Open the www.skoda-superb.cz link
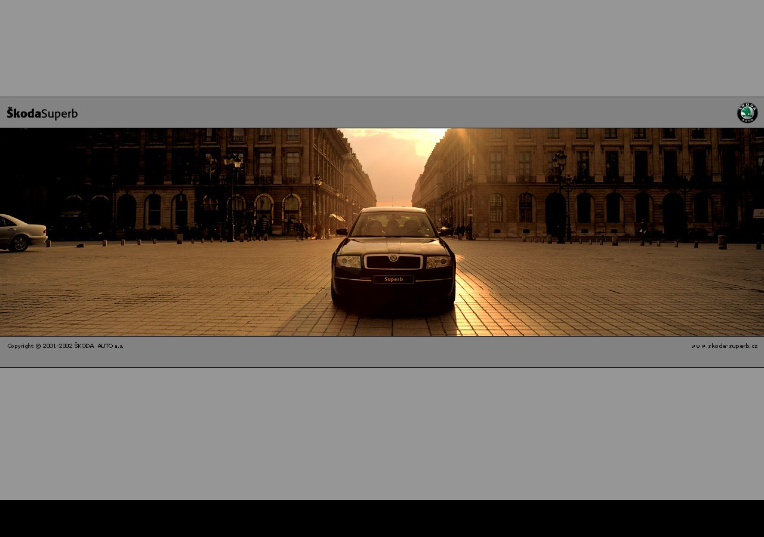Image resolution: width=764 pixels, height=537 pixels. [x=724, y=346]
